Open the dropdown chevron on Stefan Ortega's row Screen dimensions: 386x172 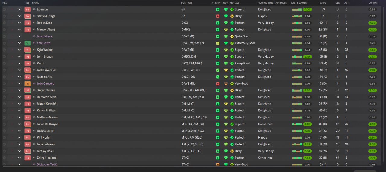tap(19, 16)
